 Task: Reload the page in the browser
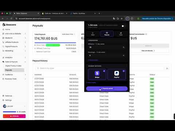[11, 19]
